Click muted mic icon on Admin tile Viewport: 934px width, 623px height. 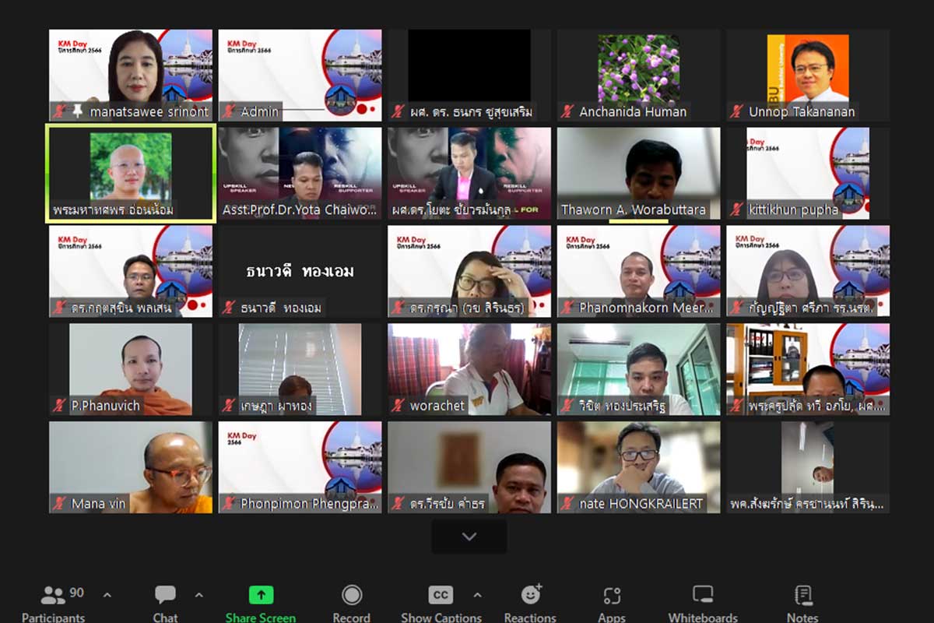[x=229, y=111]
